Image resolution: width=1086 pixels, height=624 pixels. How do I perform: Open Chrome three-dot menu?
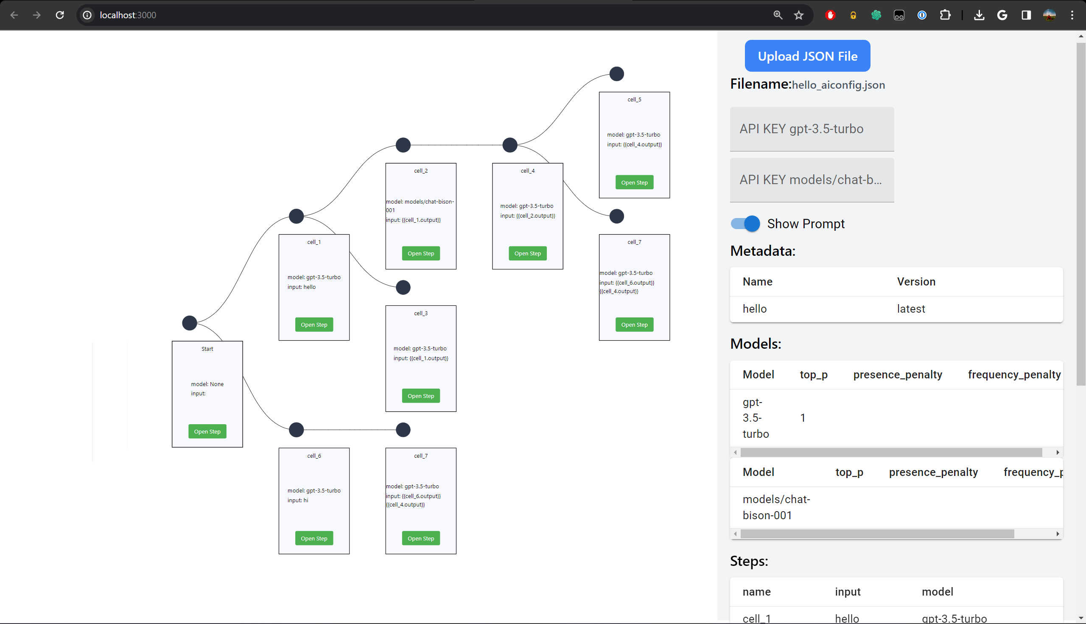[1072, 15]
